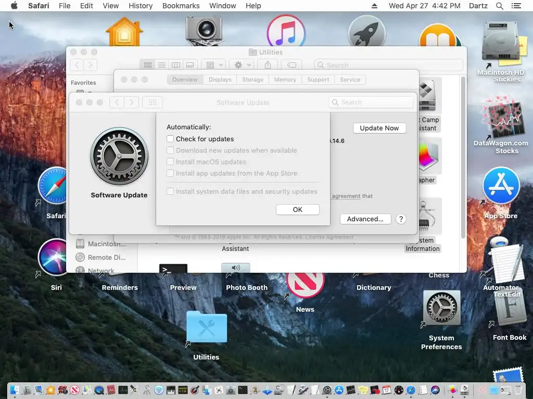Click the Advanced… button
This screenshot has width=533, height=399.
click(x=365, y=219)
